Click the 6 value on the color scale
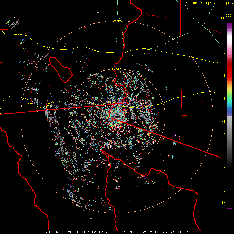This screenshot has height=234, width=234. point(224,41)
